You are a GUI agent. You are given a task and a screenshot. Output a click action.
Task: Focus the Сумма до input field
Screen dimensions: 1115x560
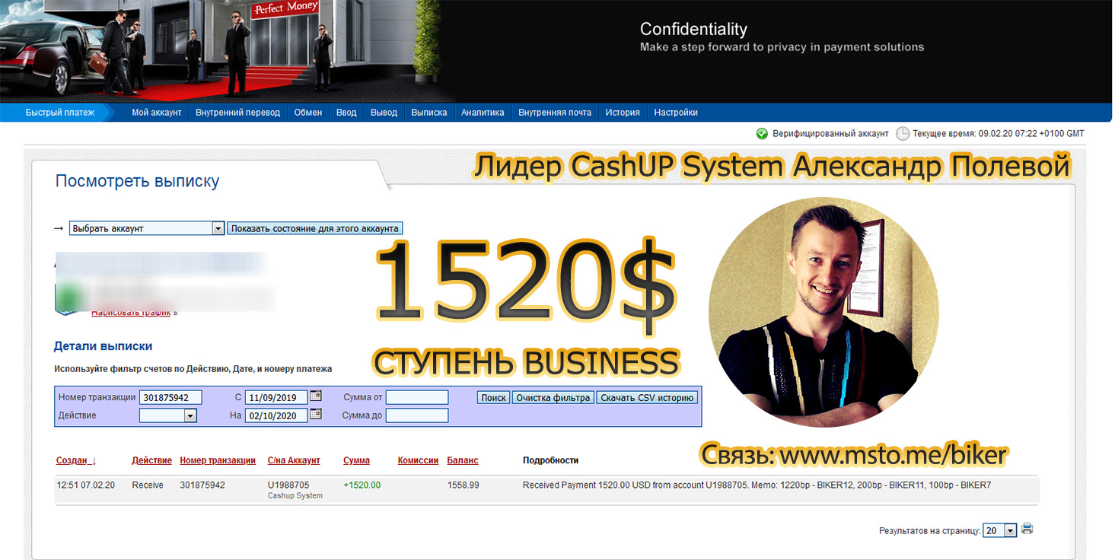[417, 415]
